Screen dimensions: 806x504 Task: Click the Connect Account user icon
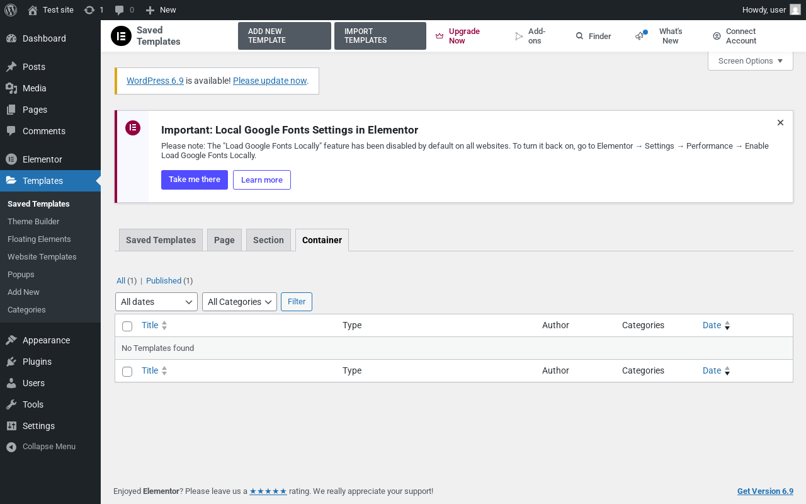click(x=717, y=37)
